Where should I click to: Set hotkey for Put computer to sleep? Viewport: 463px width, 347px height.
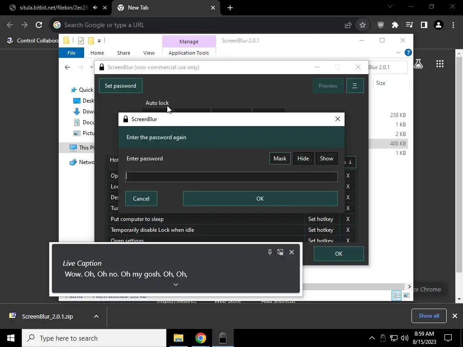click(x=321, y=219)
